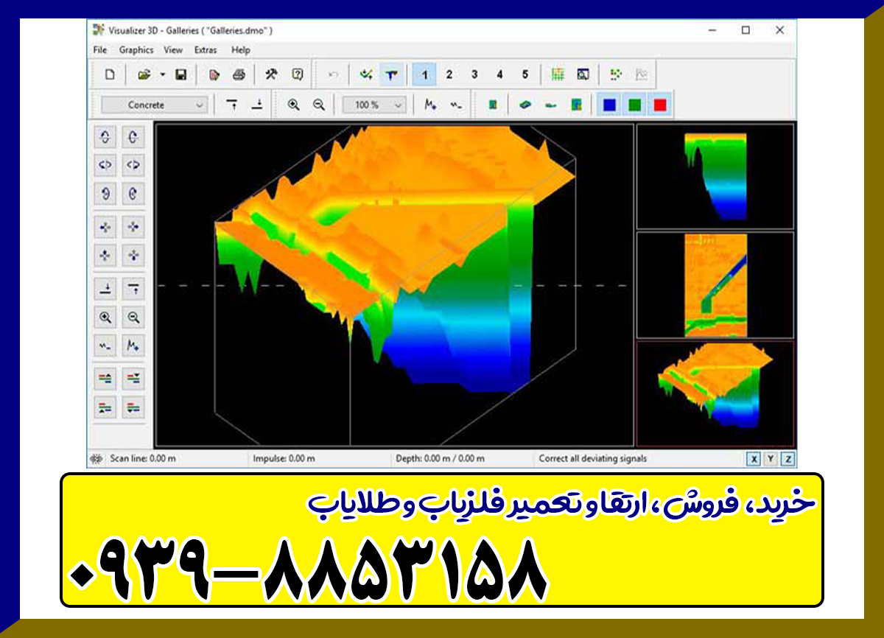Enable view preset 1 toggle
The image size is (884, 638).
(425, 74)
